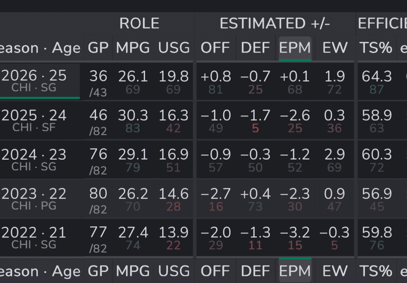The image size is (407, 283).
Task: Sort by TS% in top header
Action: pyautogui.click(x=376, y=48)
